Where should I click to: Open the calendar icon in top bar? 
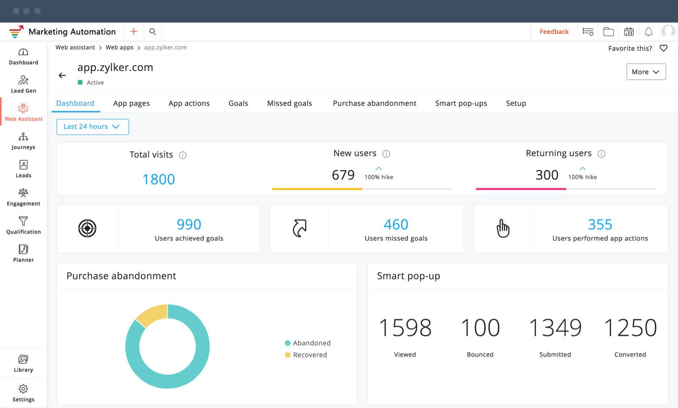pos(629,32)
